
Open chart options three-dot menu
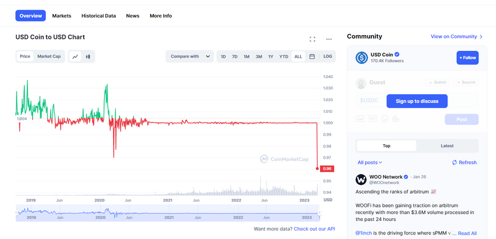point(329,39)
